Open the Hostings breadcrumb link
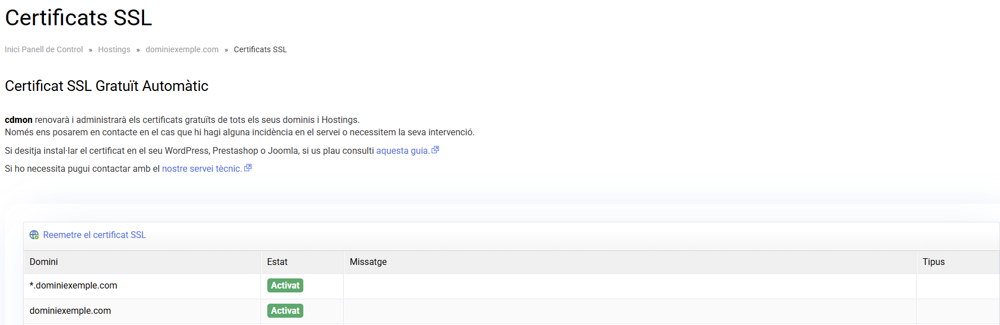Viewport: 1000px width, 325px height. pyautogui.click(x=114, y=49)
